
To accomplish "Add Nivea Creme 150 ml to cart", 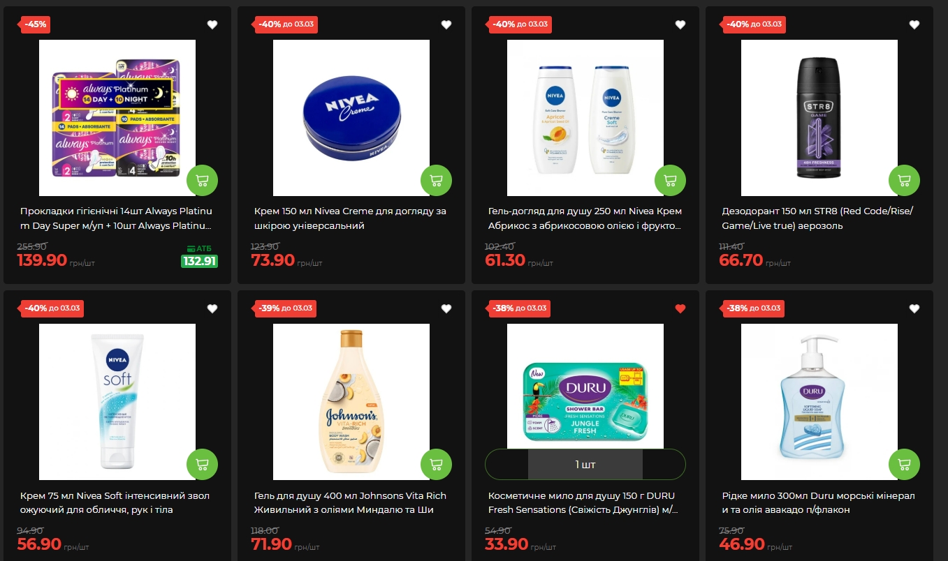I will (436, 181).
